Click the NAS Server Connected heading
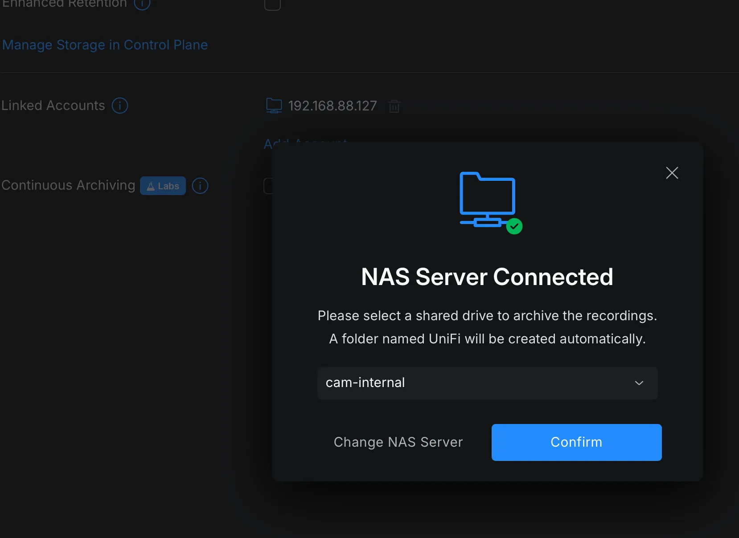 point(487,277)
